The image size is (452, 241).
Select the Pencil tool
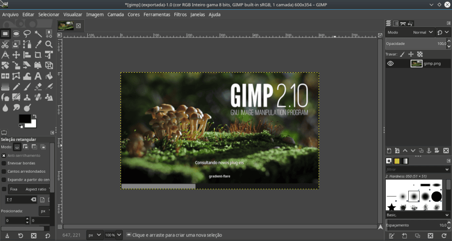(16, 87)
